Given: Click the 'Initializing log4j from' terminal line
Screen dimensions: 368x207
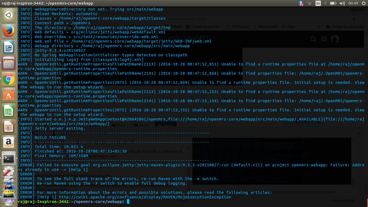Looking at the screenshot, I should pos(81,60).
